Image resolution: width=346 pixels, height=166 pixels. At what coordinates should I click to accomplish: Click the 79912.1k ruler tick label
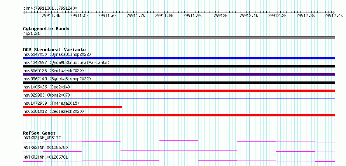tap(249, 16)
